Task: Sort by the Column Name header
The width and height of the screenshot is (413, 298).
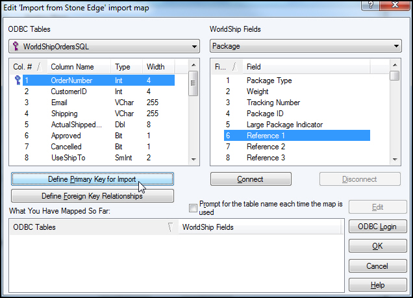Action: 79,67
